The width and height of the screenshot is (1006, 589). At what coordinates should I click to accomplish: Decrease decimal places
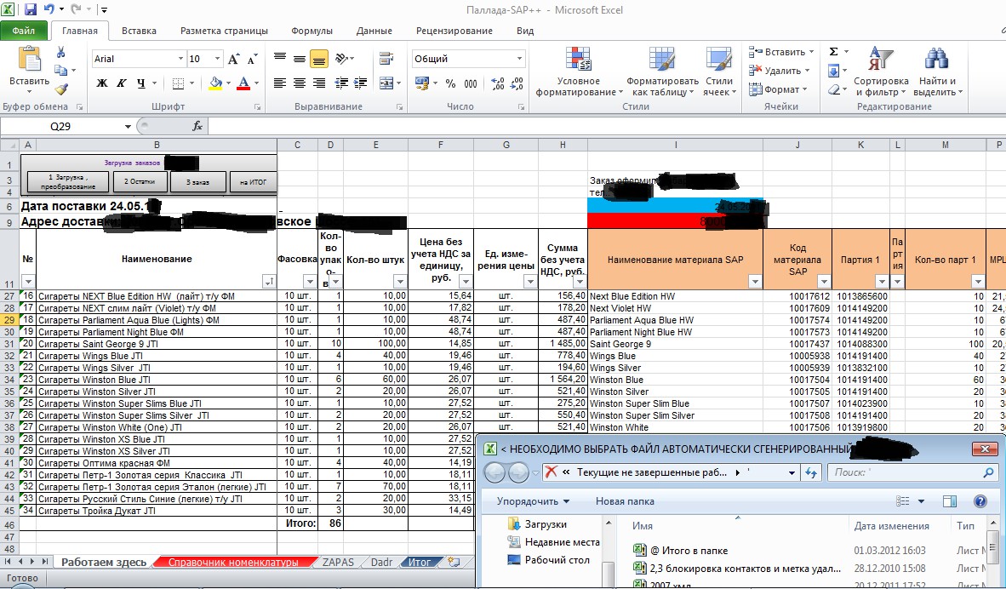517,83
